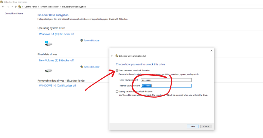The width and height of the screenshot is (263, 138).
Task: Click shield icon beside E: Turn on BitLocker
Action: pos(82,67)
